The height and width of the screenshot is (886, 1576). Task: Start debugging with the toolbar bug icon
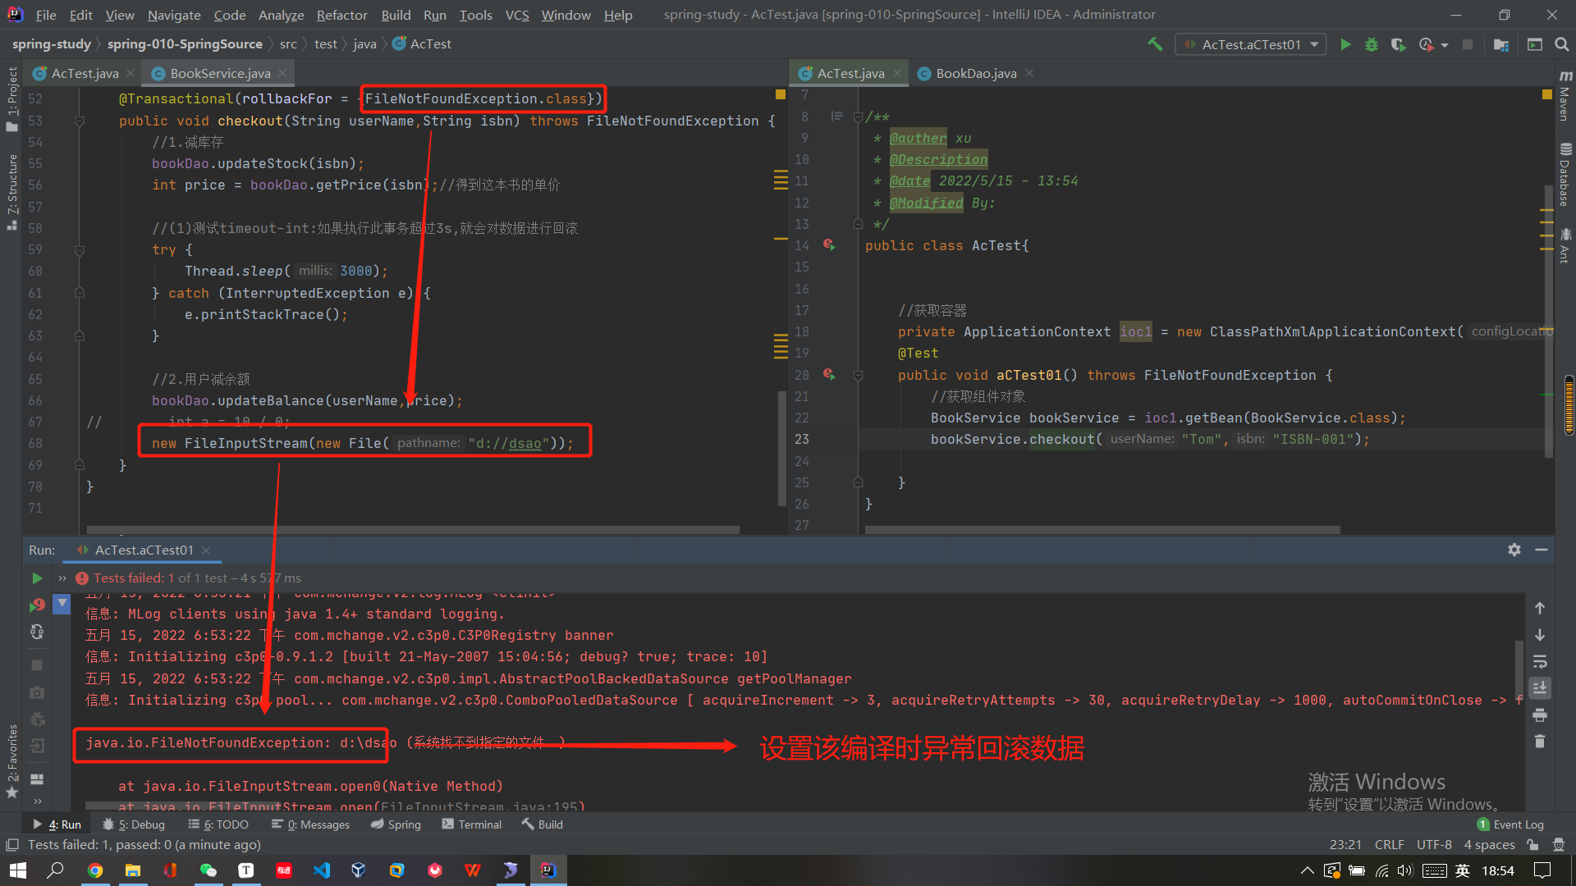click(x=1371, y=44)
